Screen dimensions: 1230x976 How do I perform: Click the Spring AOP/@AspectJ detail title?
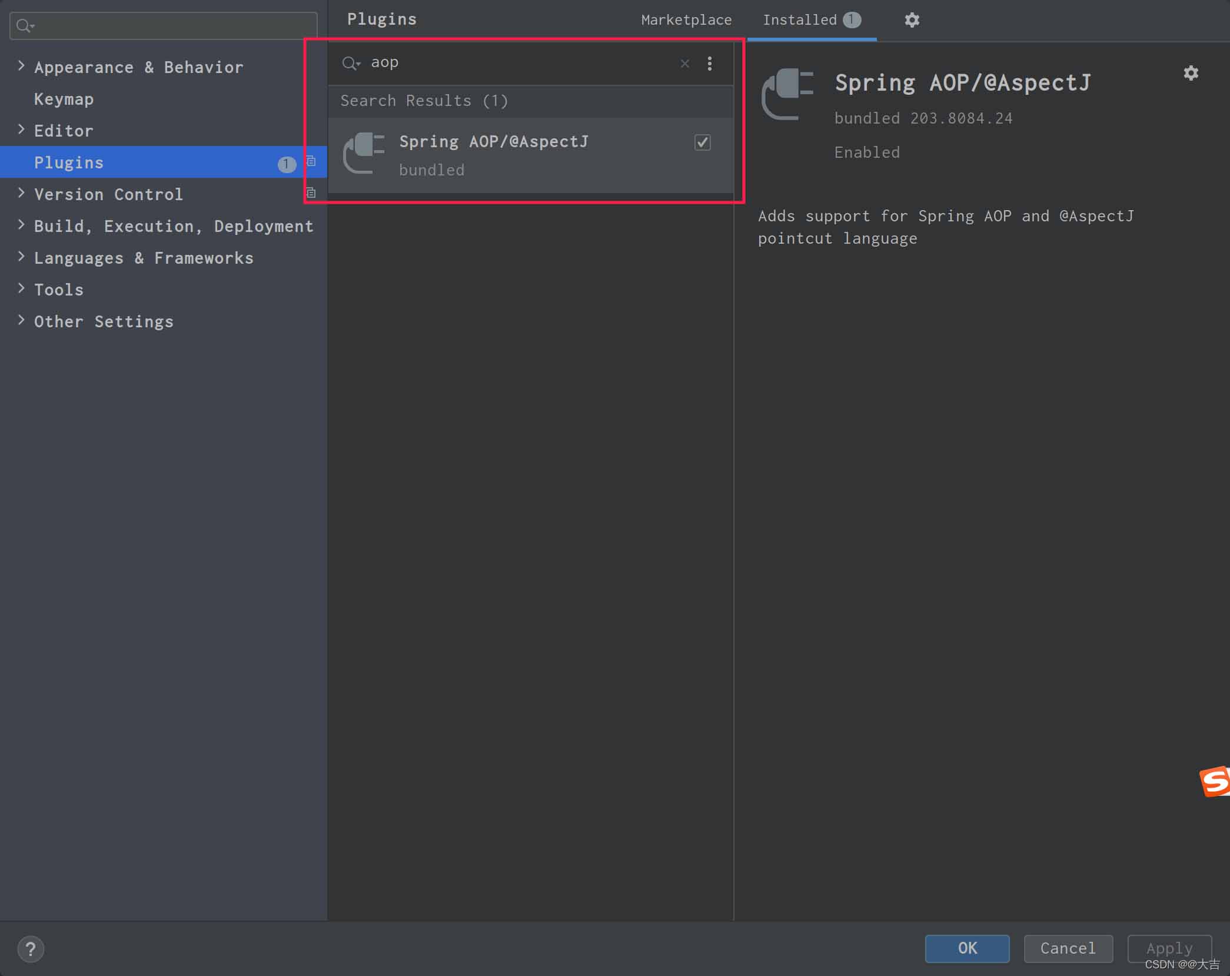[963, 83]
